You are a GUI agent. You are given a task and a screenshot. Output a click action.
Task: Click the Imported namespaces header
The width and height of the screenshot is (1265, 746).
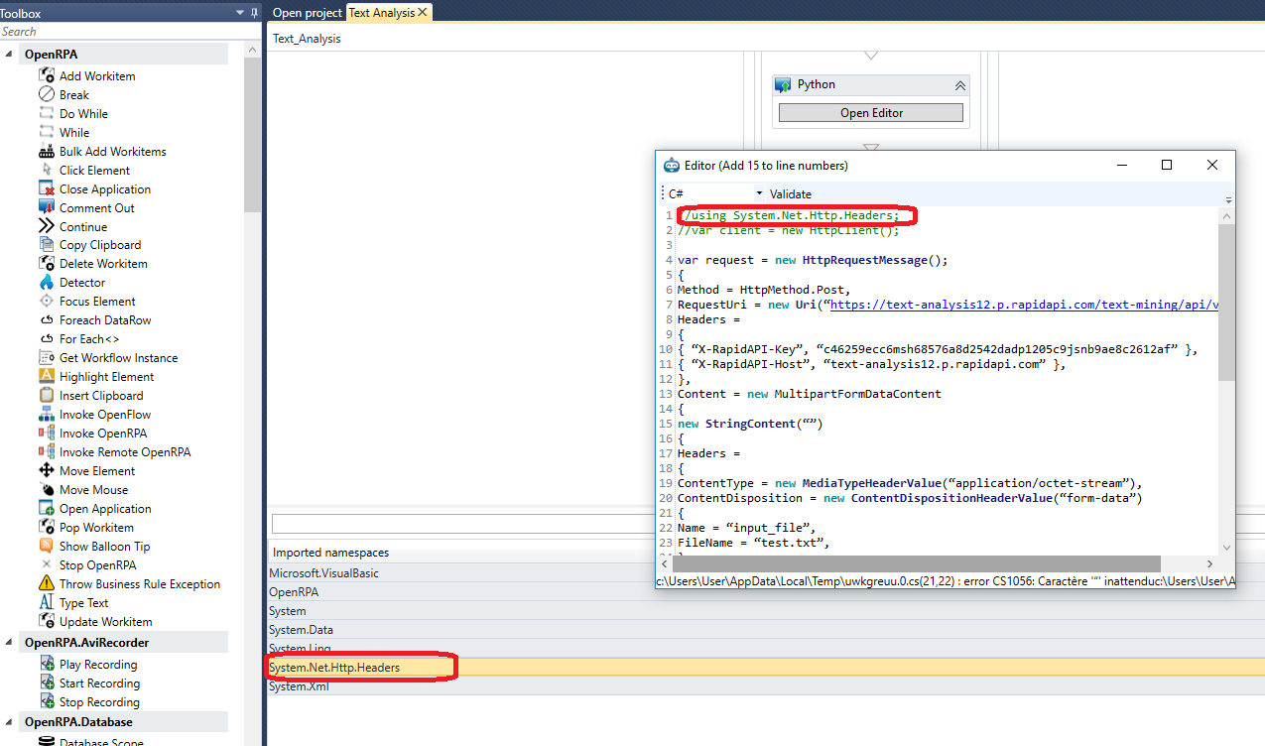pyautogui.click(x=331, y=553)
